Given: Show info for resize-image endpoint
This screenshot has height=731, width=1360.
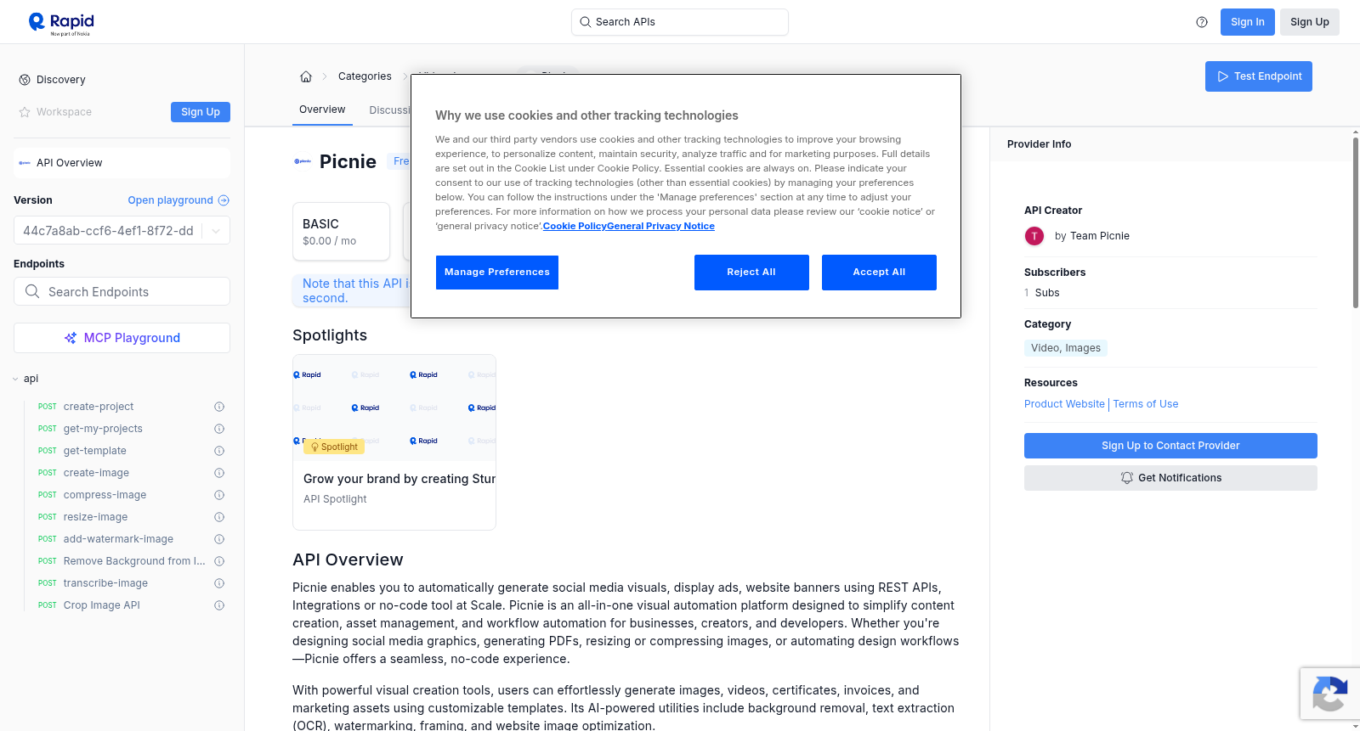Looking at the screenshot, I should coord(219,517).
